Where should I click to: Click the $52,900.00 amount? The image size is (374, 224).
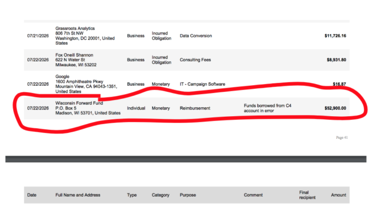click(335, 108)
